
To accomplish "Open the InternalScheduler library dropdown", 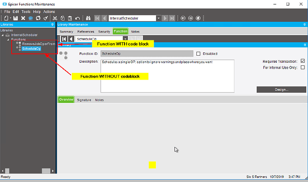I will click(159, 18).
